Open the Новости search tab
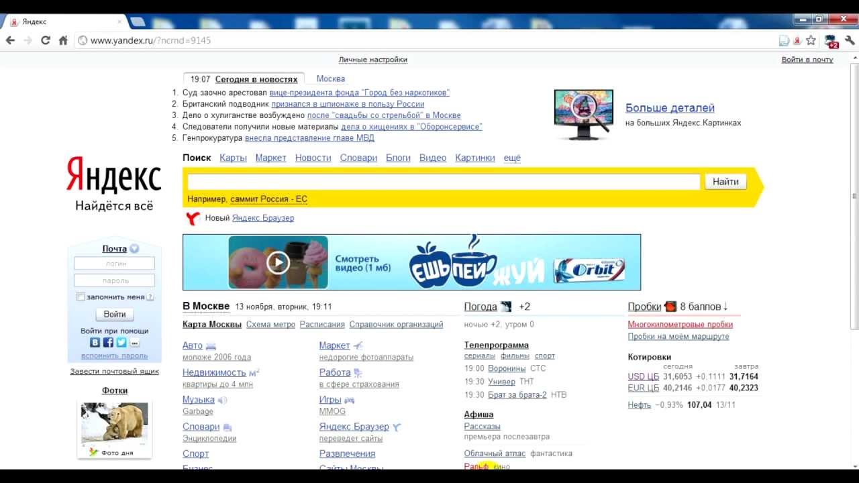 [313, 158]
